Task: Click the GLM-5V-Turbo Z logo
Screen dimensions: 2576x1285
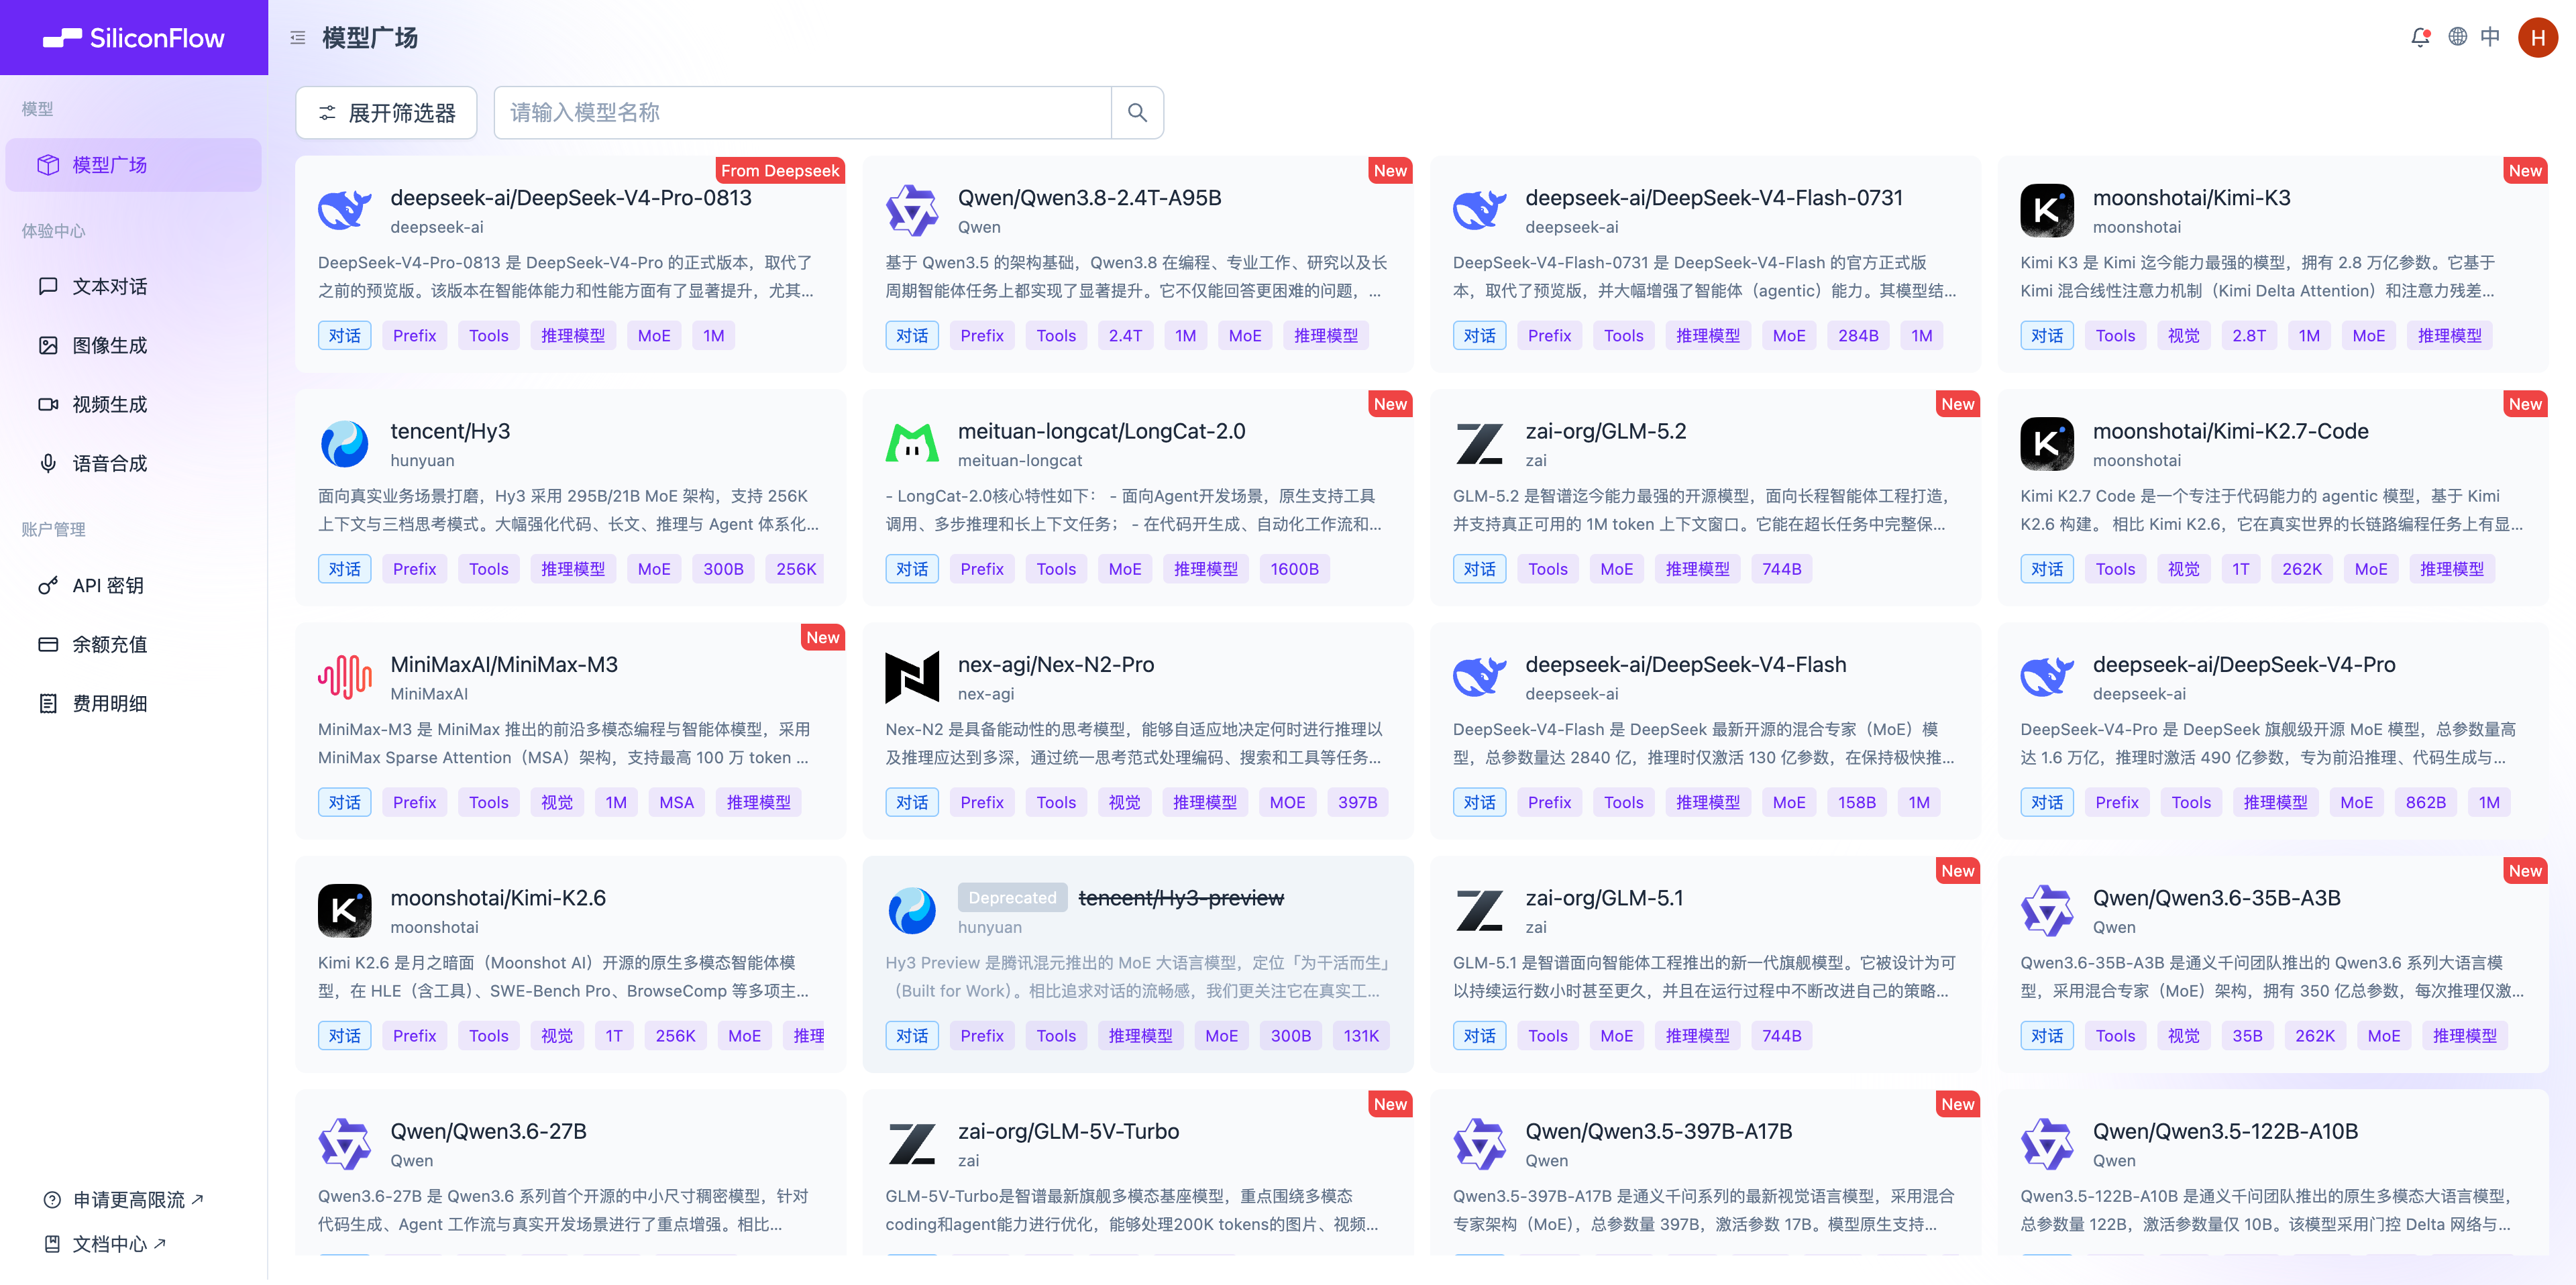Action: [x=912, y=1144]
